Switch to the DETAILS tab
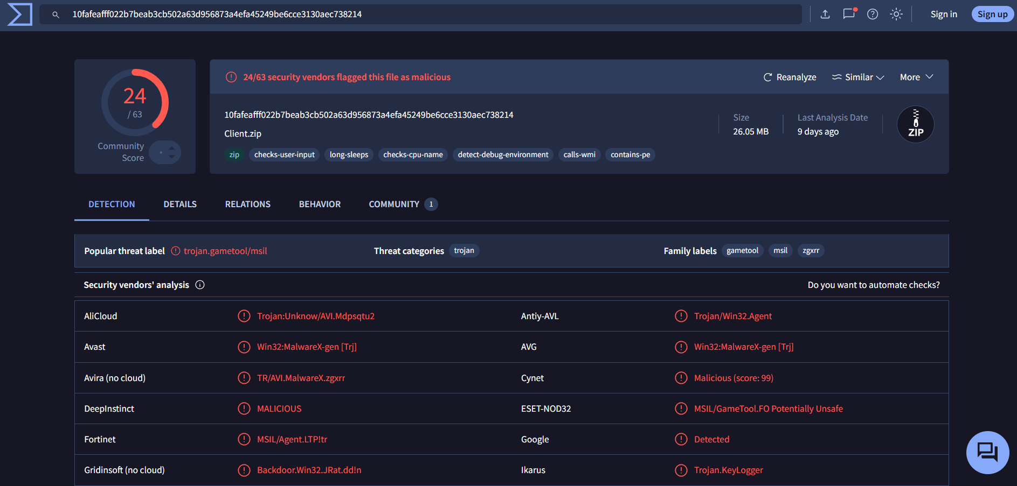 pos(180,205)
